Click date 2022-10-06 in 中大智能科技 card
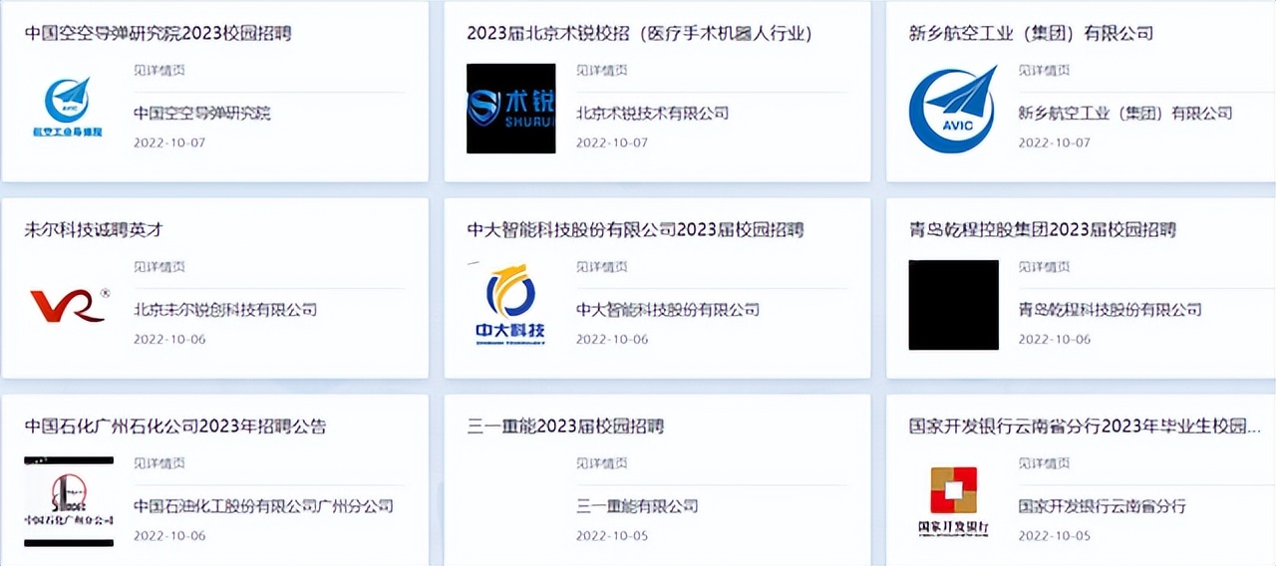The image size is (1276, 566). (612, 339)
